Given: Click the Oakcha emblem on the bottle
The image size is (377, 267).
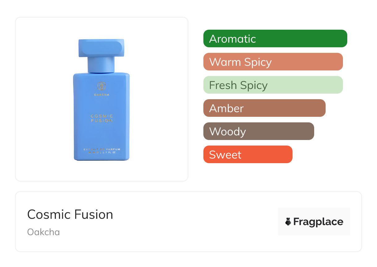Looking at the screenshot, I should (x=102, y=86).
